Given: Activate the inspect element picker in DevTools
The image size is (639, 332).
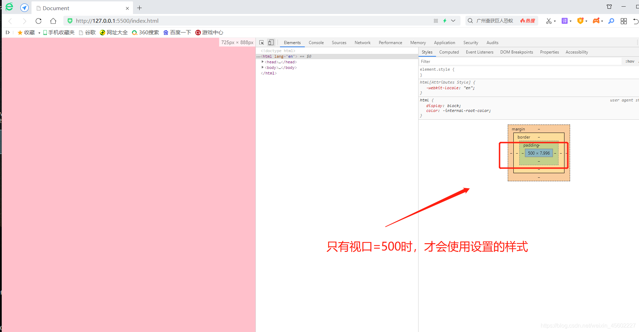Looking at the screenshot, I should coord(261,42).
